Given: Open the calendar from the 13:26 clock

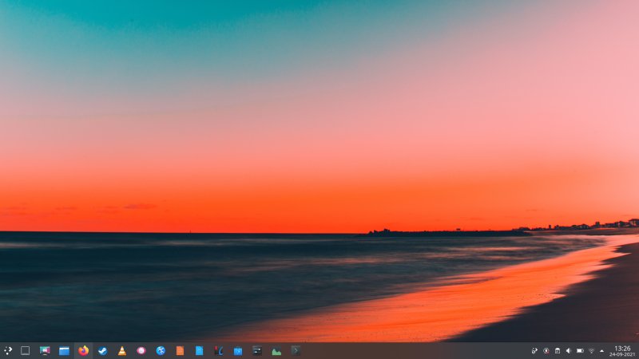Looking at the screenshot, I should coord(622,351).
